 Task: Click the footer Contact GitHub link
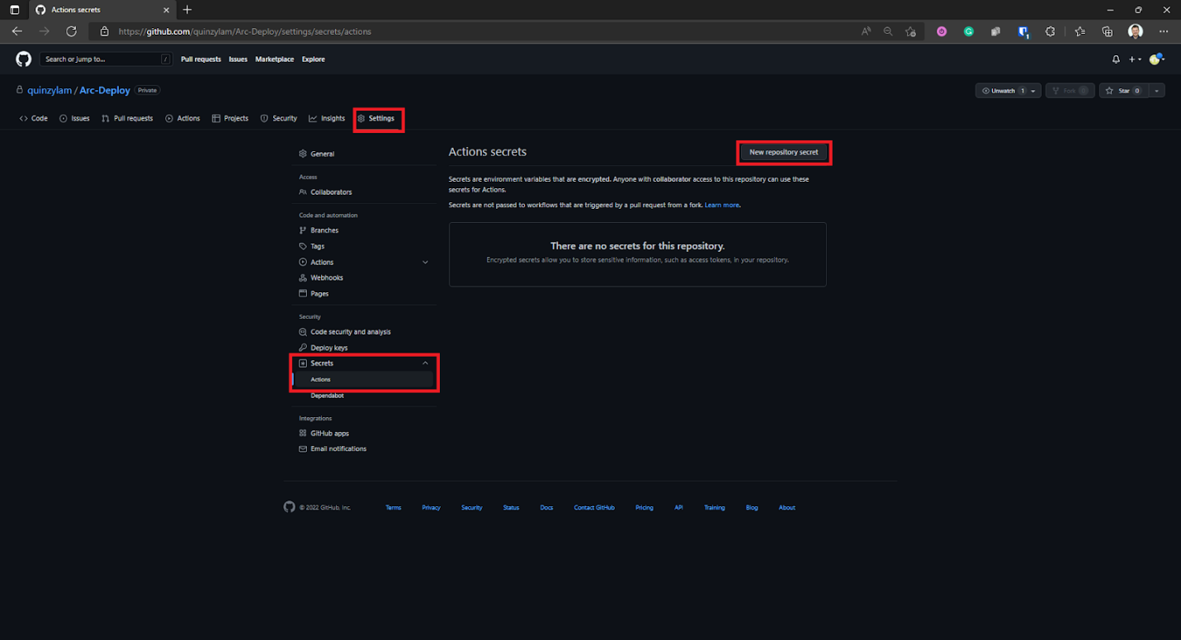click(594, 508)
